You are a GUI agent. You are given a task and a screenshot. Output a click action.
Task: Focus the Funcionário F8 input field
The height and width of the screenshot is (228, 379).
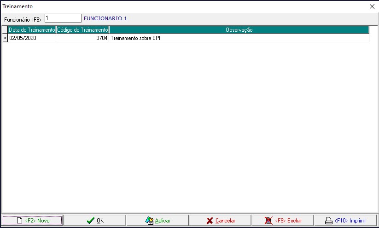pos(63,18)
